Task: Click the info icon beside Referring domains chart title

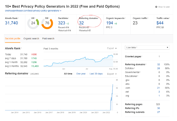Action: coord(29,73)
